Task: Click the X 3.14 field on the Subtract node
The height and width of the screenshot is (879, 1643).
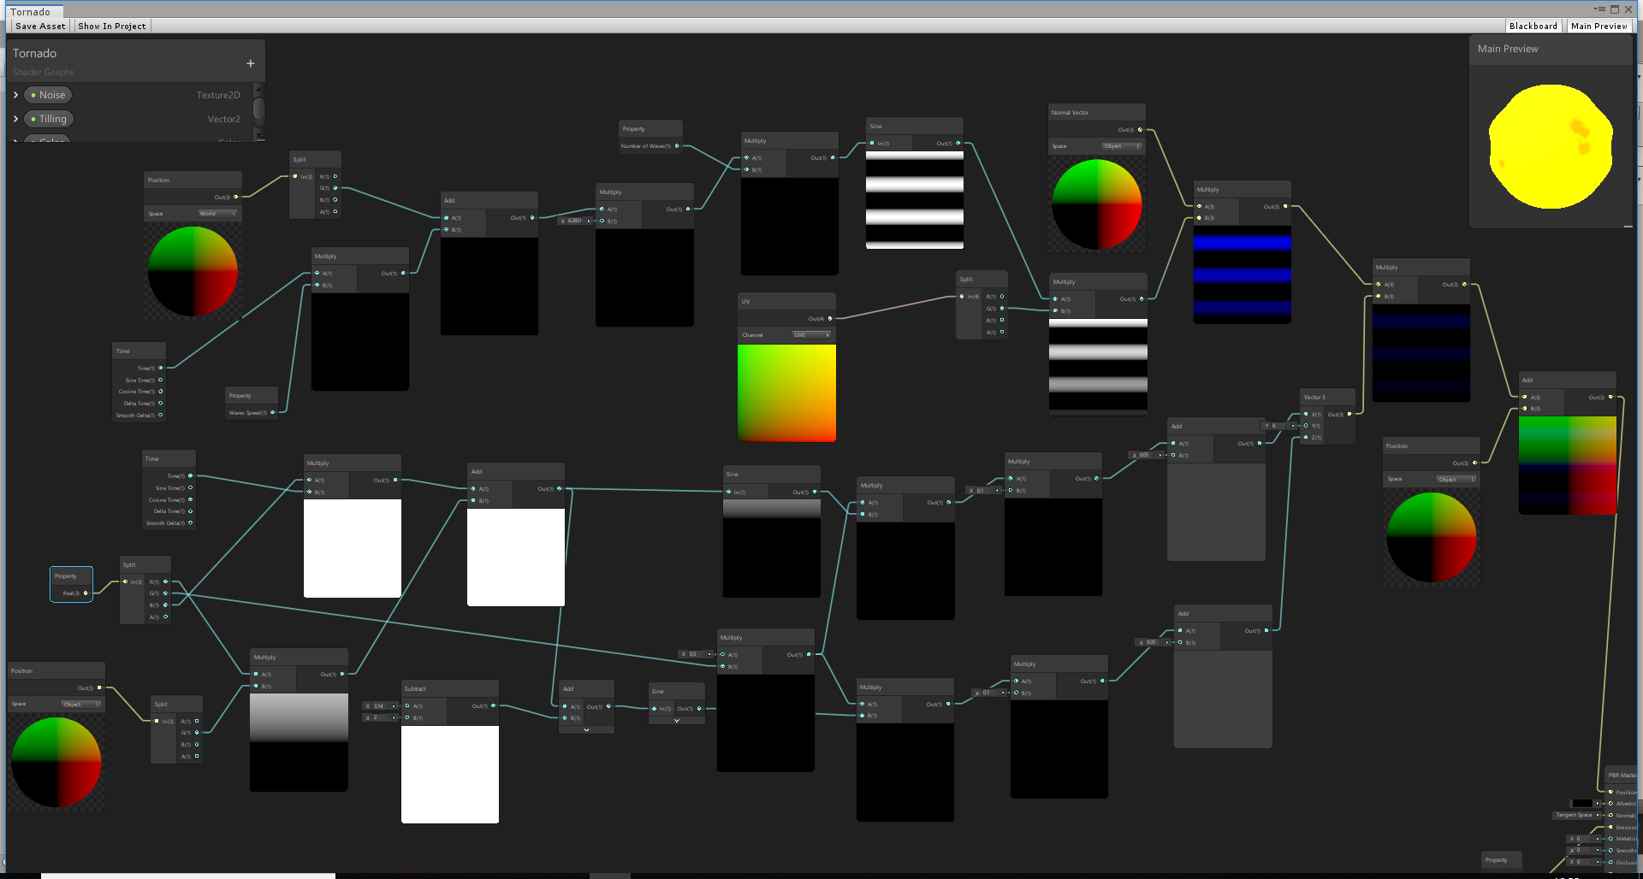Action: [380, 705]
